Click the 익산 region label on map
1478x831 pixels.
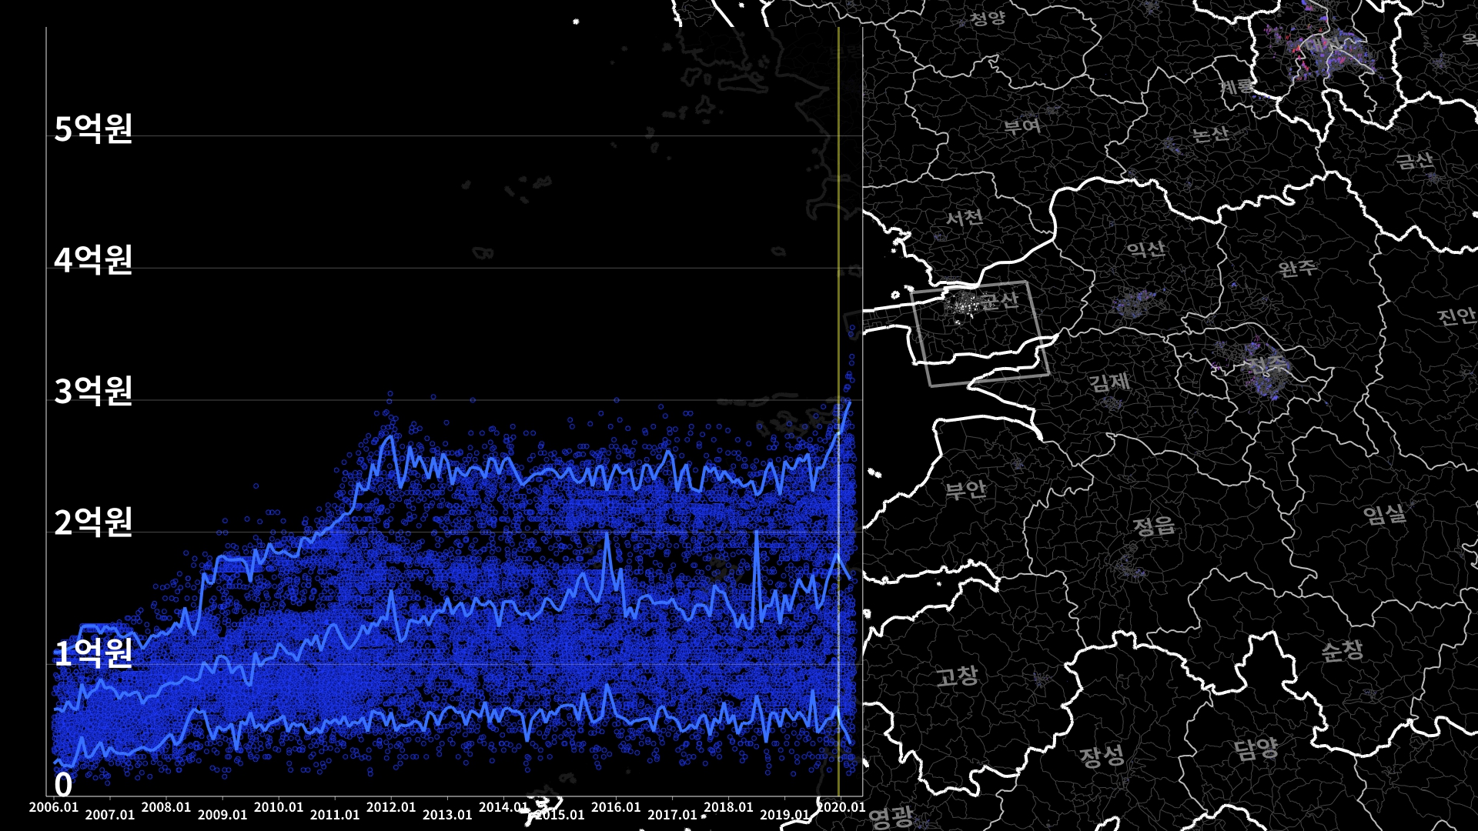1146,249
